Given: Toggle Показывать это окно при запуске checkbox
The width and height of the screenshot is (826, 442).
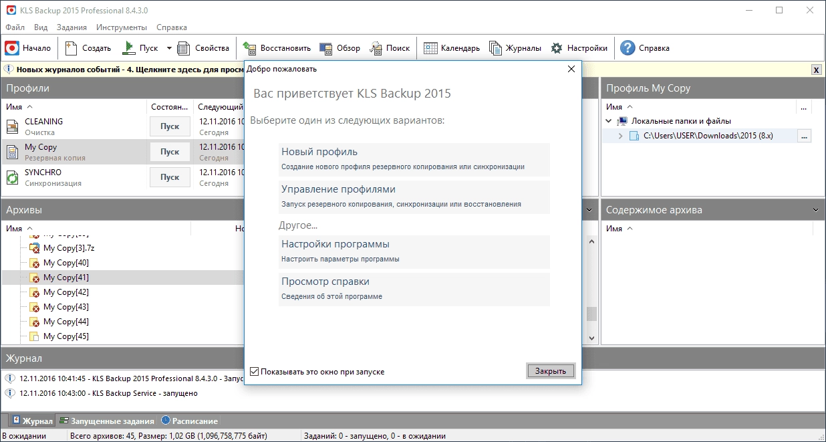Looking at the screenshot, I should pos(255,371).
